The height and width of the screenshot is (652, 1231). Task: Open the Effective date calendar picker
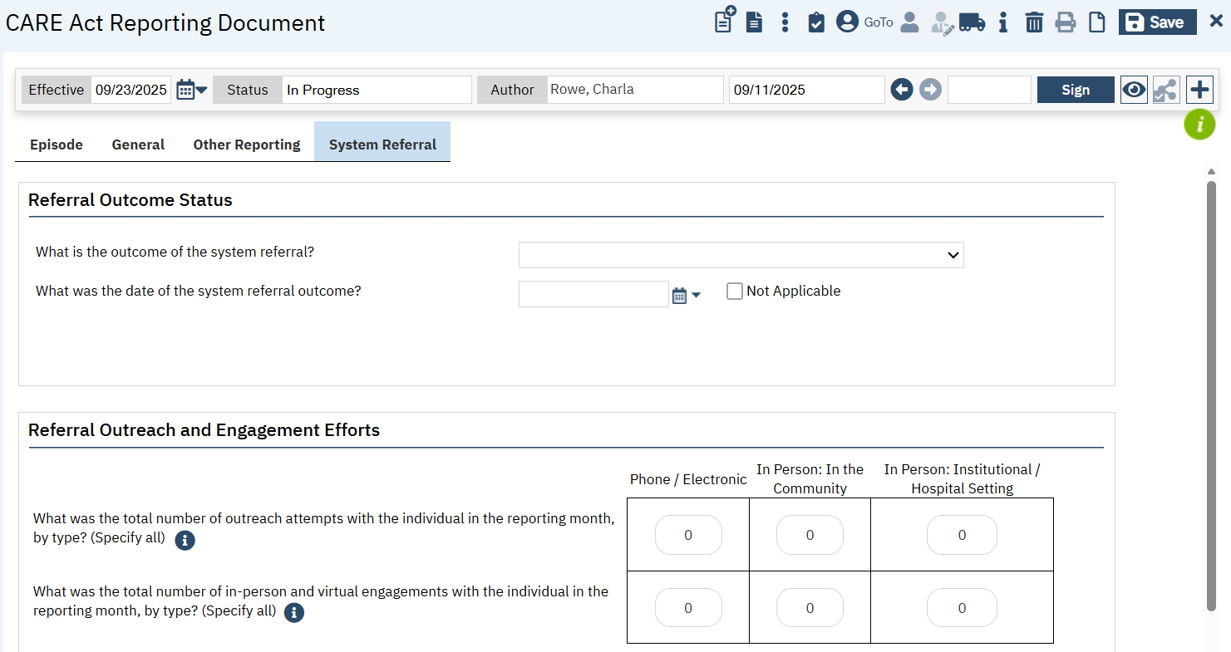tap(191, 90)
